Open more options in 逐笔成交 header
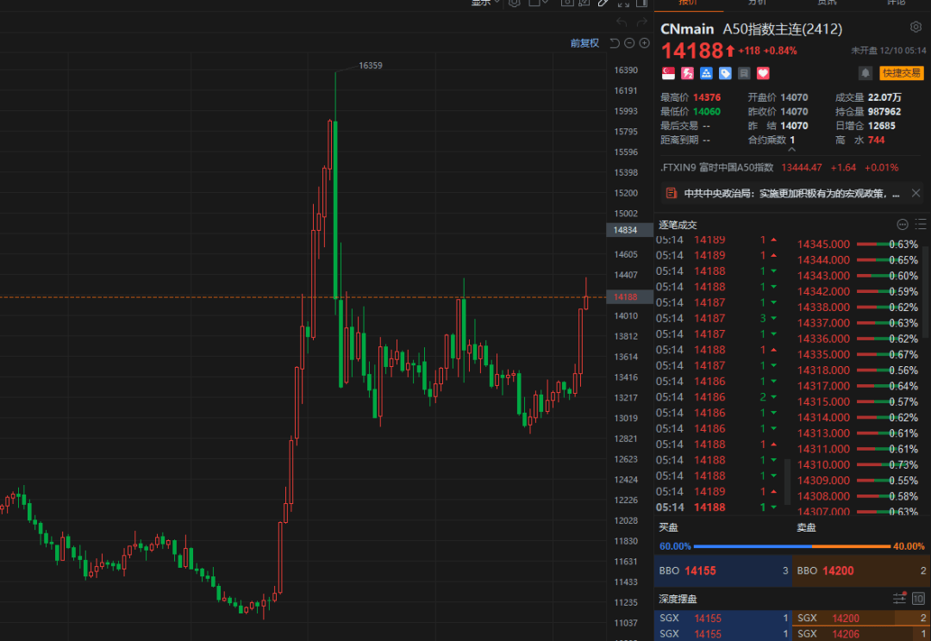The width and height of the screenshot is (931, 641). click(x=902, y=224)
